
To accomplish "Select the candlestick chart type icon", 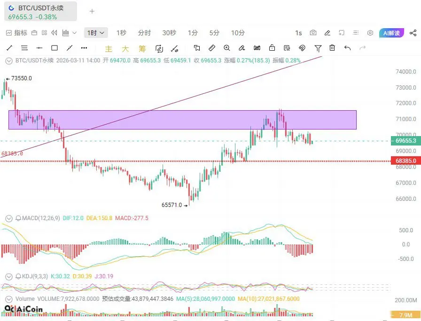I will pos(65,33).
